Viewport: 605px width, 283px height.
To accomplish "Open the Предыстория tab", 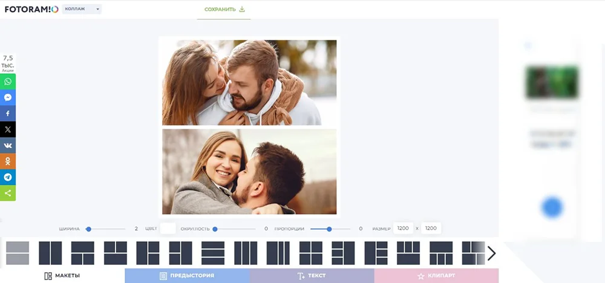I will [187, 276].
